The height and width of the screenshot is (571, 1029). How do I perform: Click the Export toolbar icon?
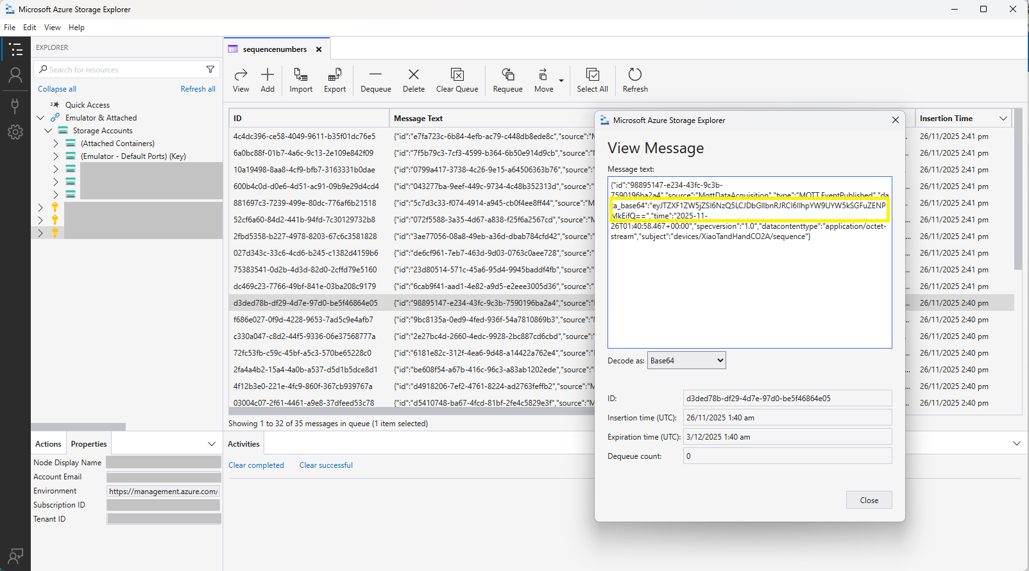click(334, 75)
